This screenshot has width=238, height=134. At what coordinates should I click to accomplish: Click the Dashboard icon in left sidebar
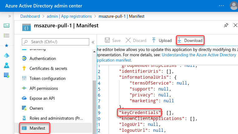pyautogui.click(x=6, y=25)
